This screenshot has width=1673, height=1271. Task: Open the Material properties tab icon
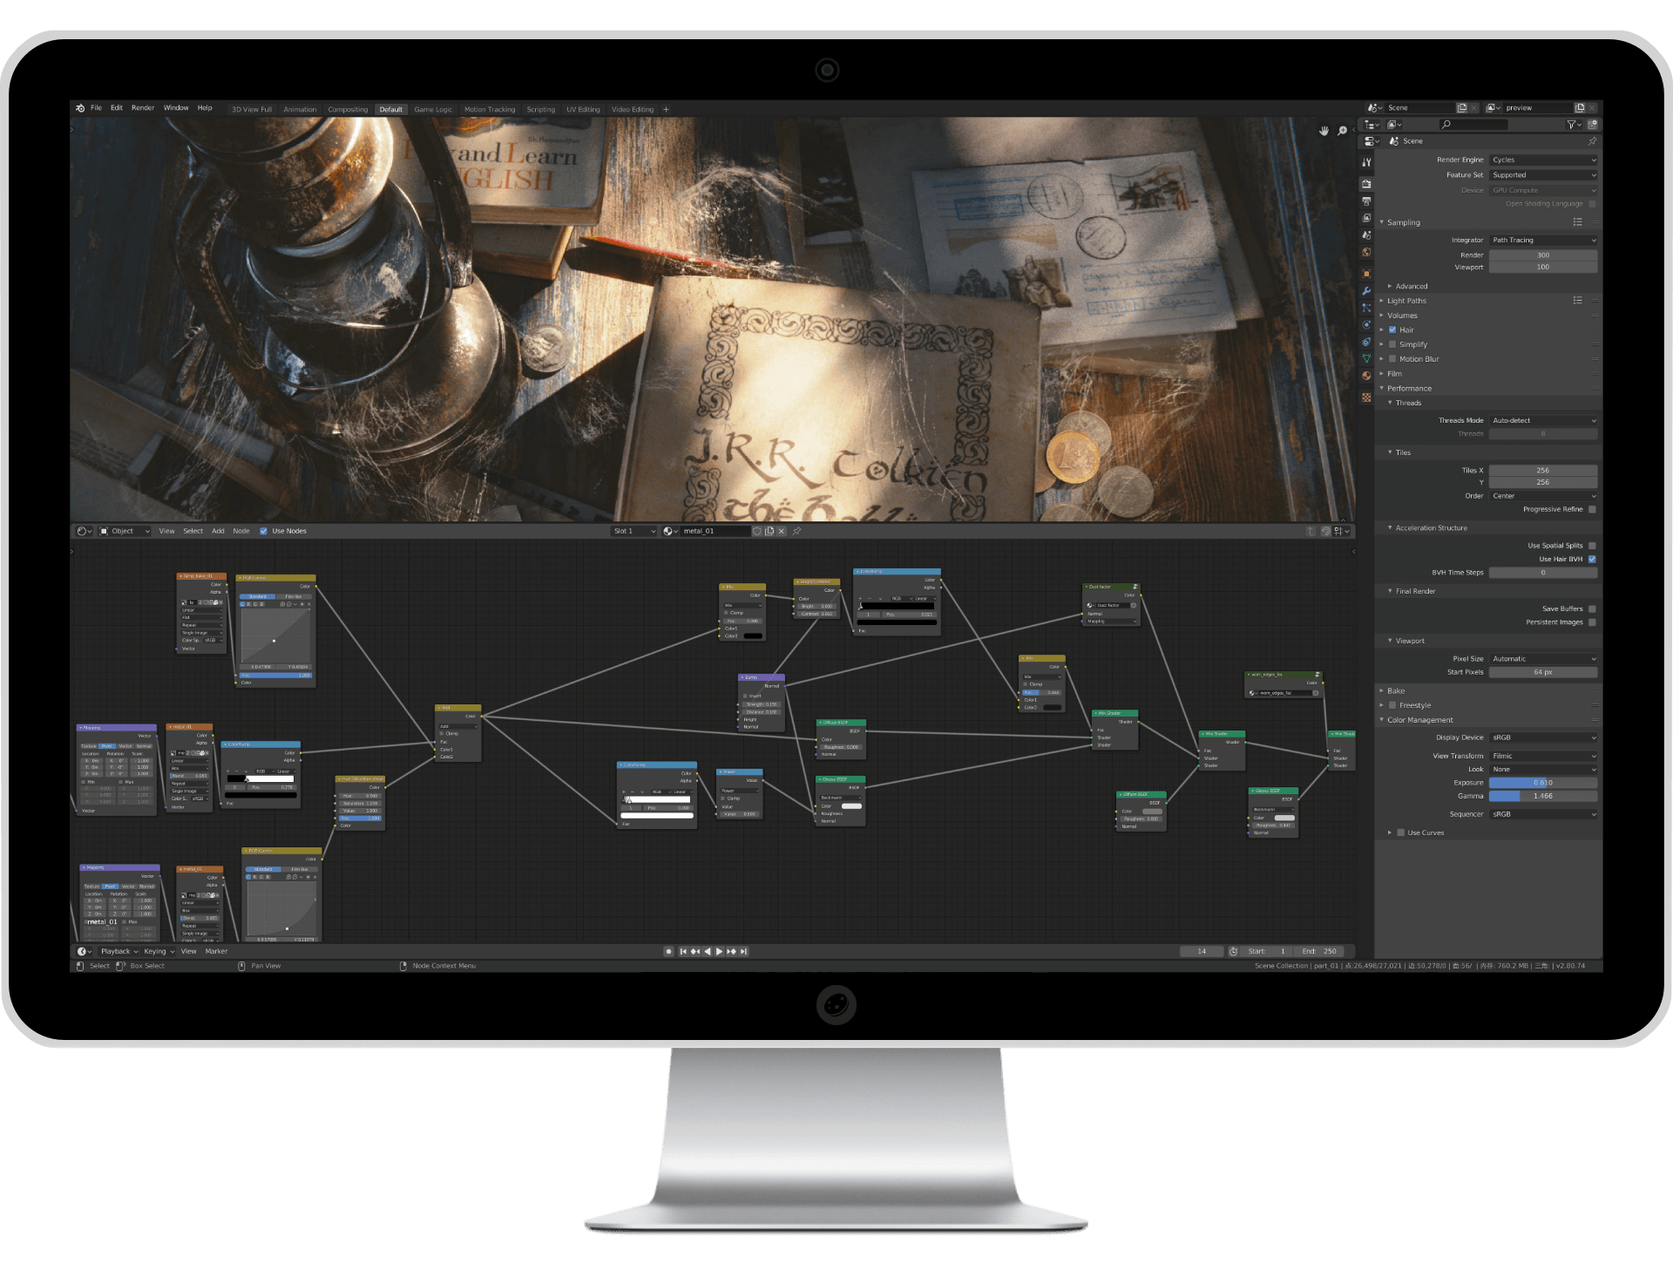1366,376
